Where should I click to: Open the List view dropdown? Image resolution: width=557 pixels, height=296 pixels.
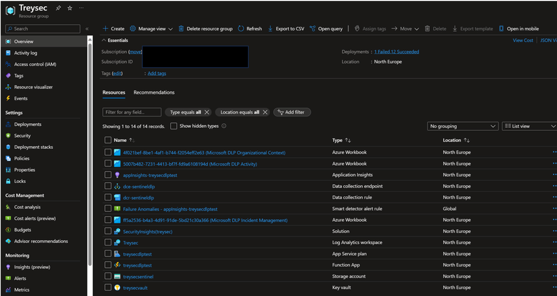tap(529, 126)
